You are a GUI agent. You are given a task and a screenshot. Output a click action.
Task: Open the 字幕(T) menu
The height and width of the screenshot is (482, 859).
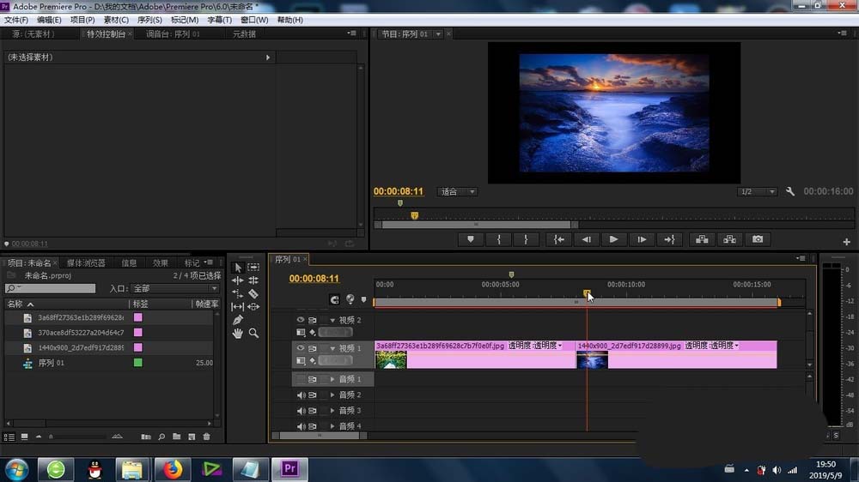[x=219, y=20]
